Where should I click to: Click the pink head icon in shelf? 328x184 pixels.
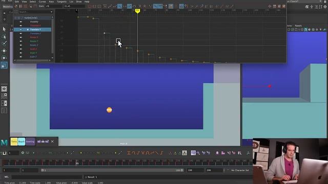pyautogui.click(x=217, y=153)
